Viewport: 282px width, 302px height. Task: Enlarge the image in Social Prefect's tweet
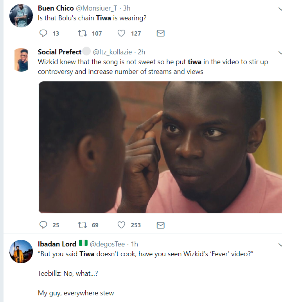160,147
